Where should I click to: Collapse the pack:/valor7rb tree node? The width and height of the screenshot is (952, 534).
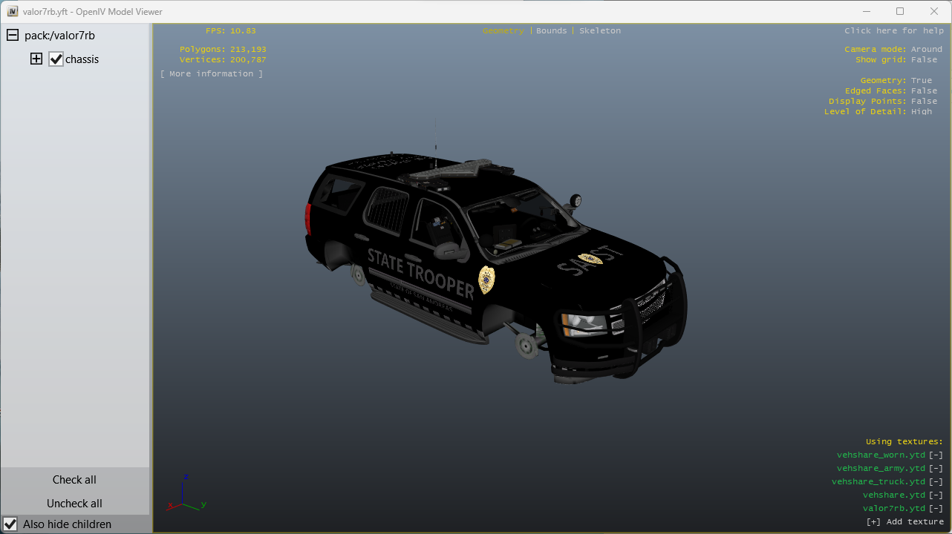13,36
